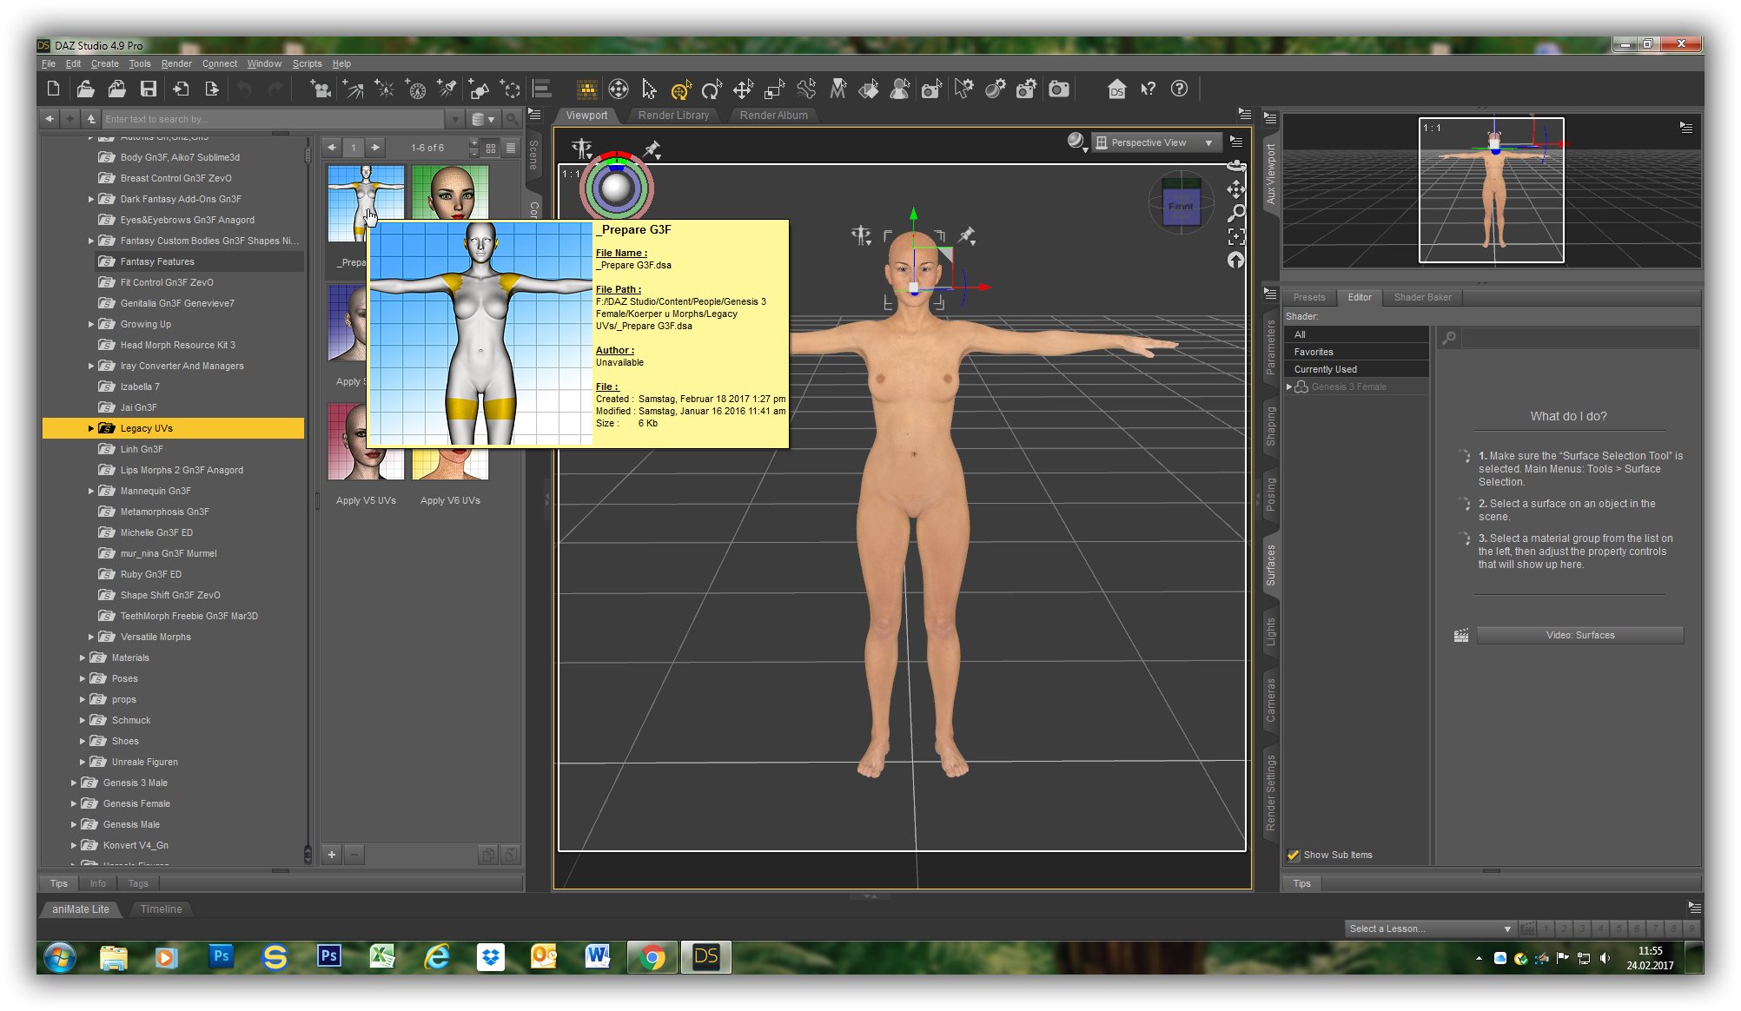This screenshot has height=1011, width=1741.
Task: Select the Universal tool in the toolbar
Action: tap(681, 89)
